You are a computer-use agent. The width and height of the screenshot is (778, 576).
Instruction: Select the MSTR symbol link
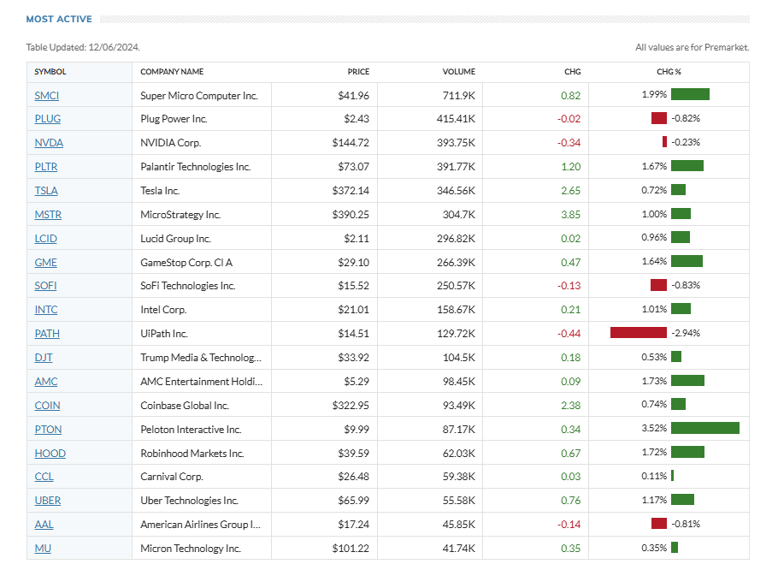click(48, 215)
